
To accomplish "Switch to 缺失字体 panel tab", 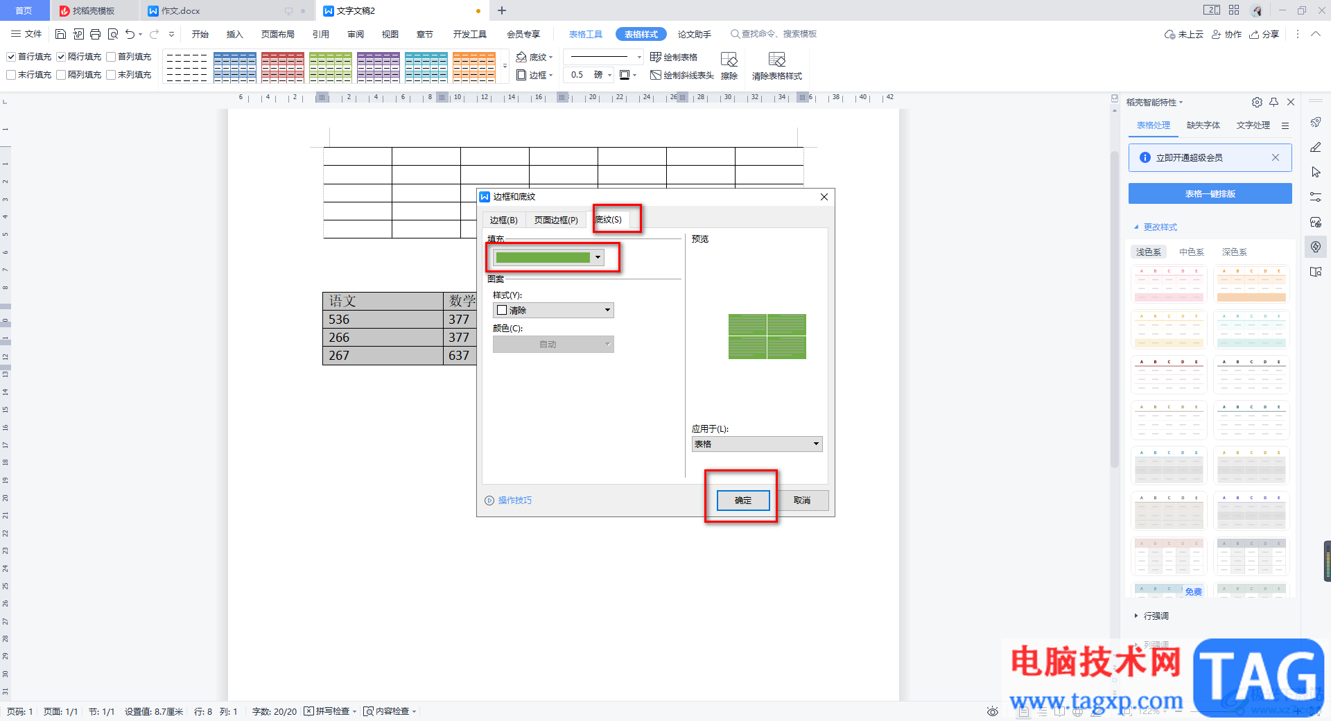I will pos(1203,125).
